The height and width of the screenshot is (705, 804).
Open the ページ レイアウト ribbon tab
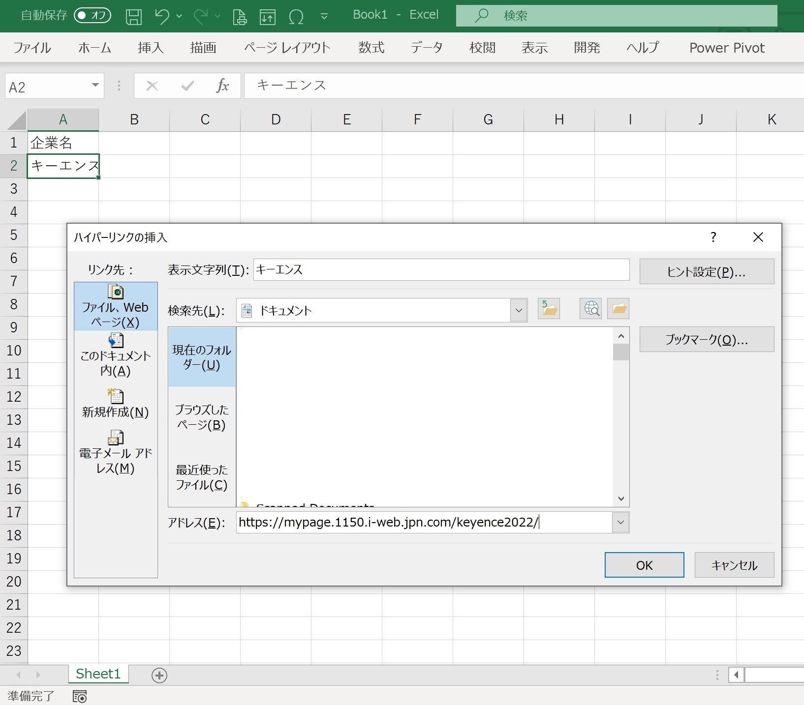click(x=287, y=48)
